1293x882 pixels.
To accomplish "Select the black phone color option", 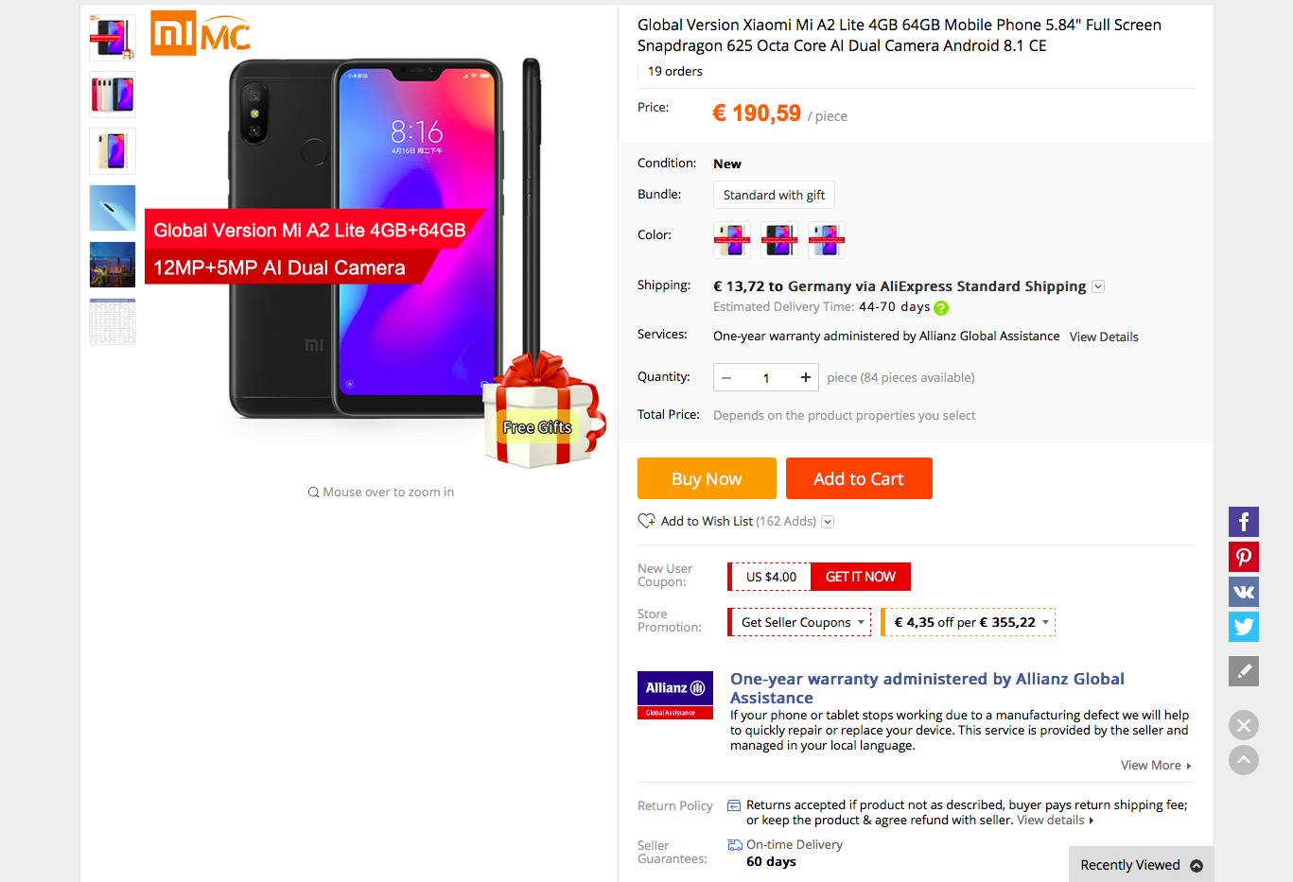I will point(779,240).
